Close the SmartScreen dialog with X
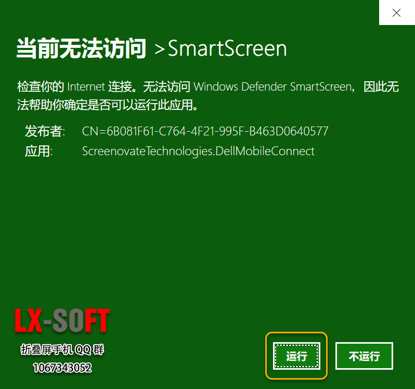The height and width of the screenshot is (389, 415). click(396, 13)
